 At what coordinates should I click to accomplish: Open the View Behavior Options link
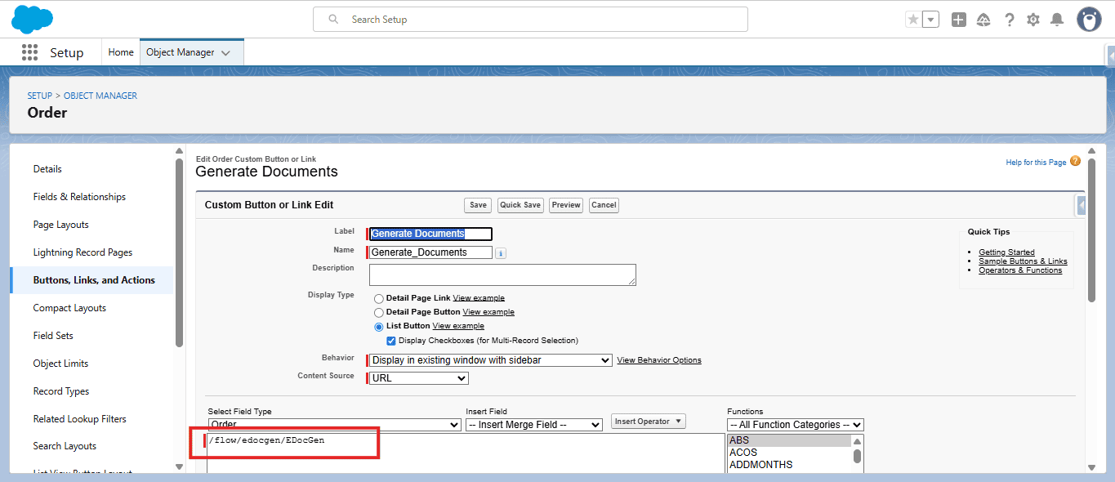pos(659,360)
